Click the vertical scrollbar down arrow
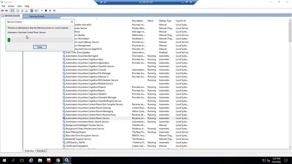292x164 pixels. coord(290,147)
